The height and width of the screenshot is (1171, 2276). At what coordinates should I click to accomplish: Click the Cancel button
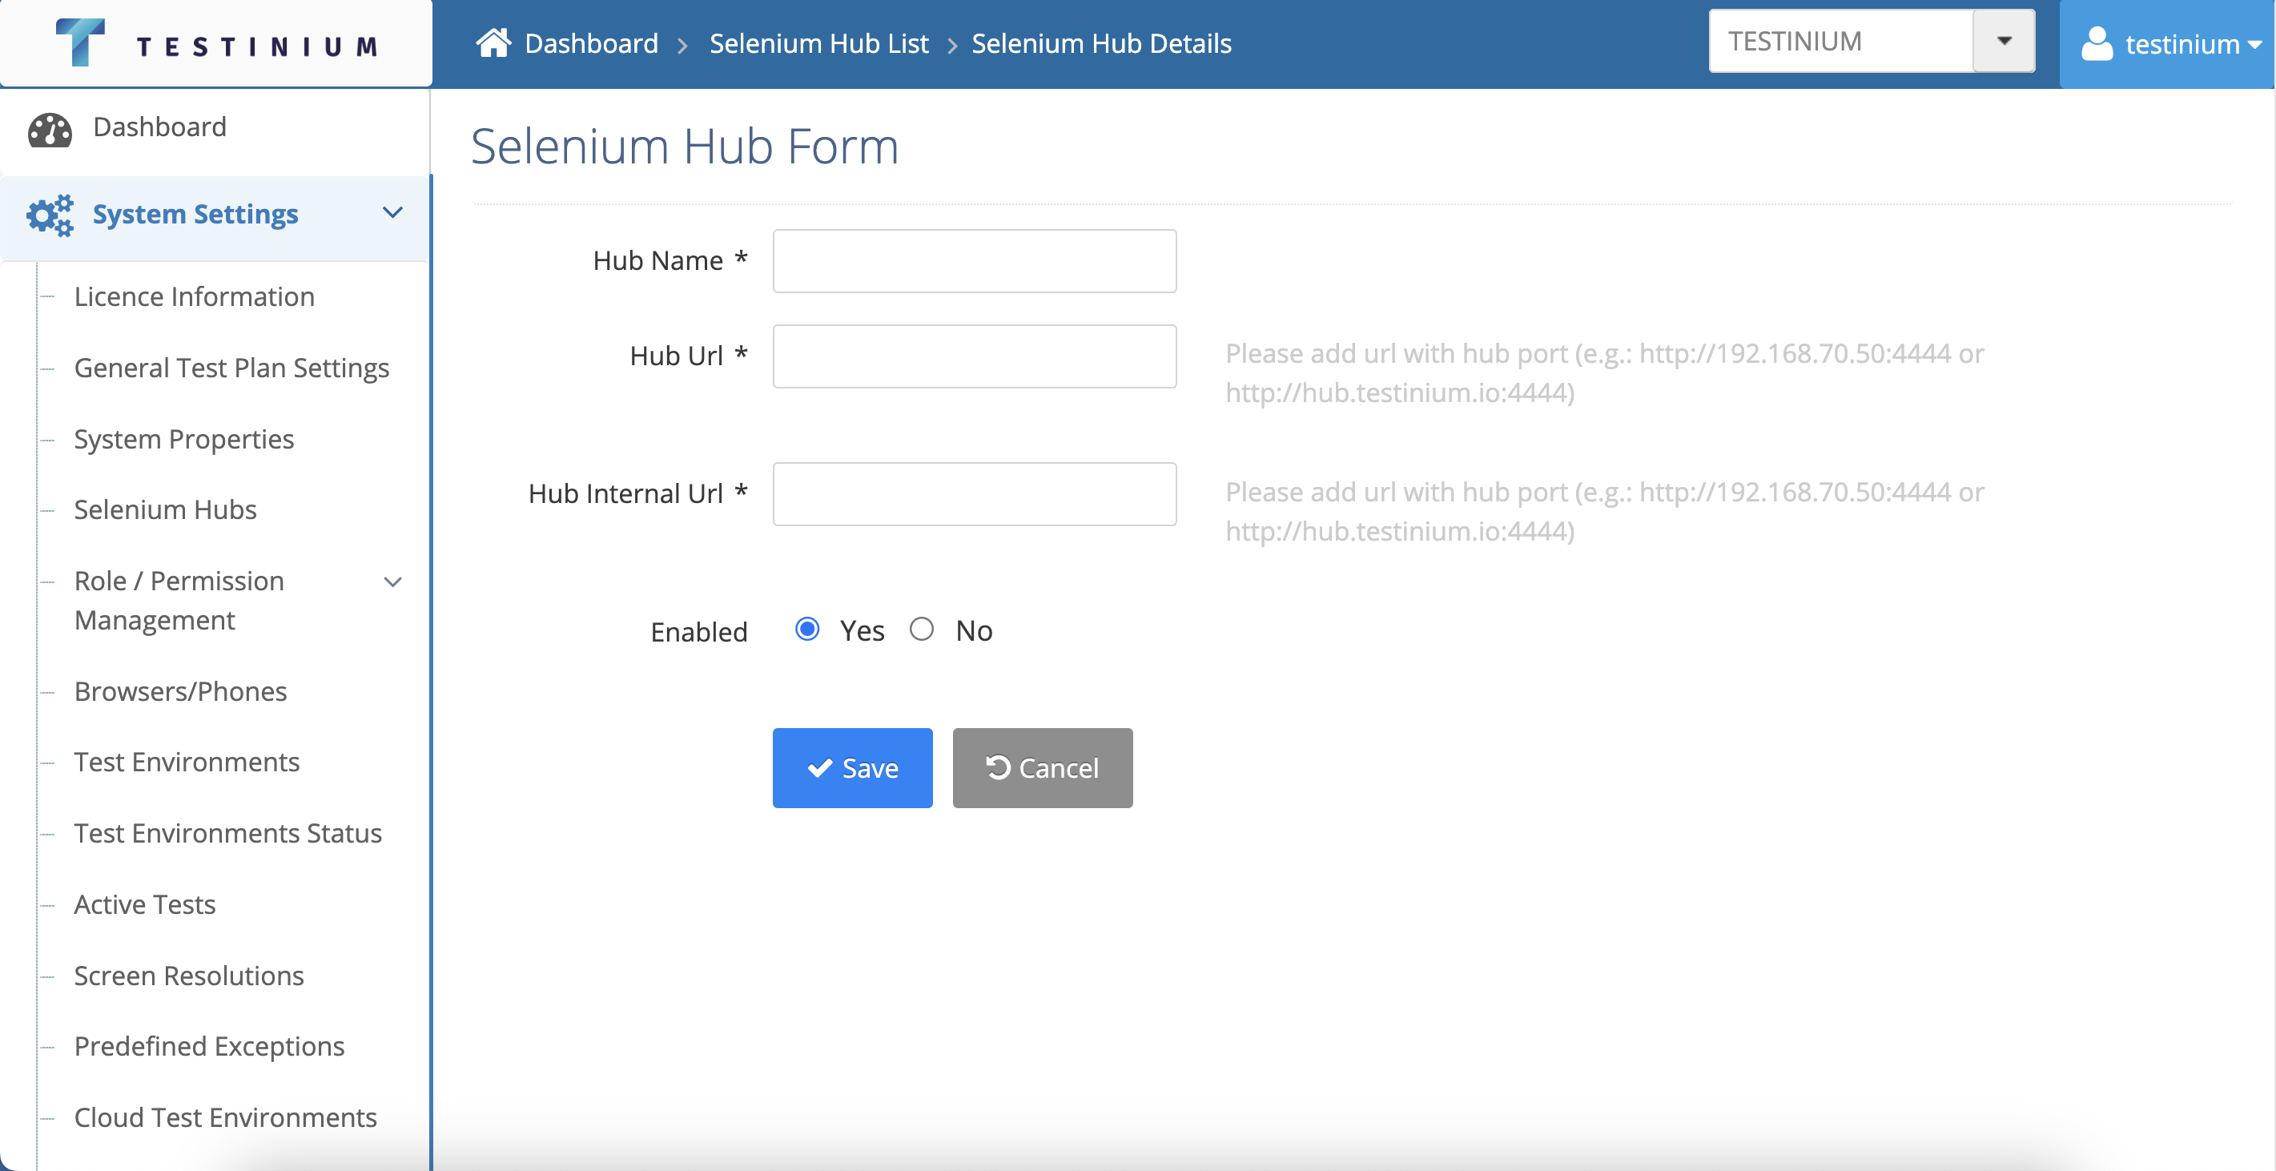[1042, 767]
